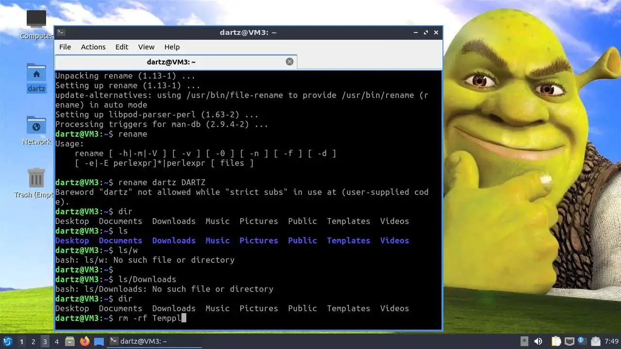This screenshot has width=621, height=349.
Task: Click the package notification tray icon
Action: (x=596, y=342)
